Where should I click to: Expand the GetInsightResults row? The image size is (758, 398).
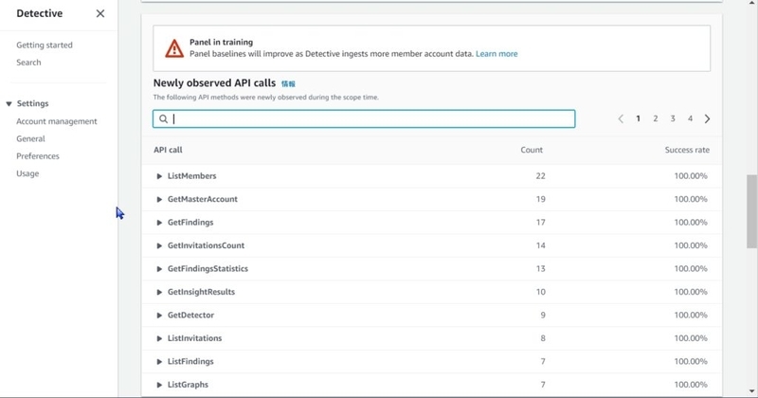159,293
